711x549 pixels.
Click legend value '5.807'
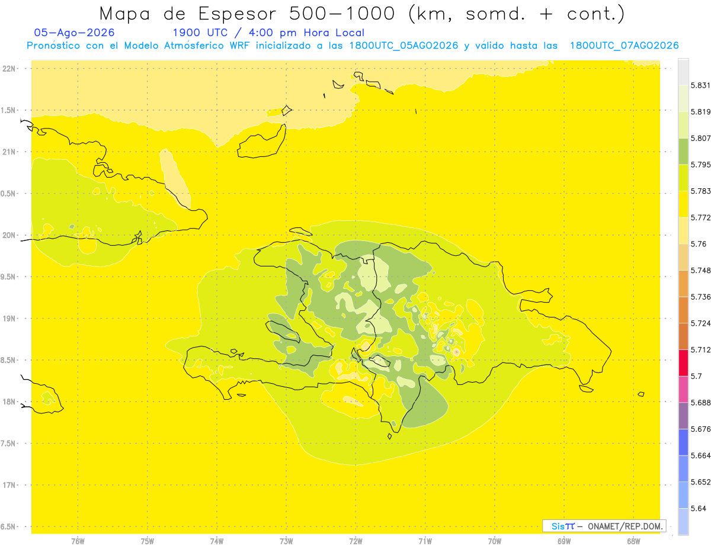[701, 138]
